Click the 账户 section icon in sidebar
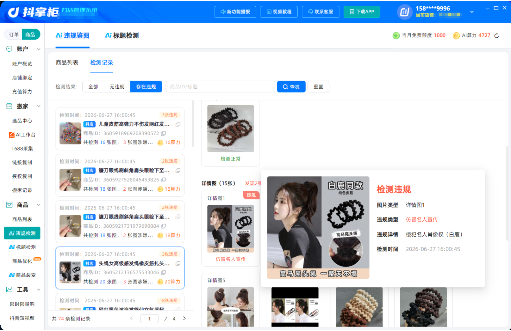Viewport: 511px width, 331px height. [x=9, y=49]
